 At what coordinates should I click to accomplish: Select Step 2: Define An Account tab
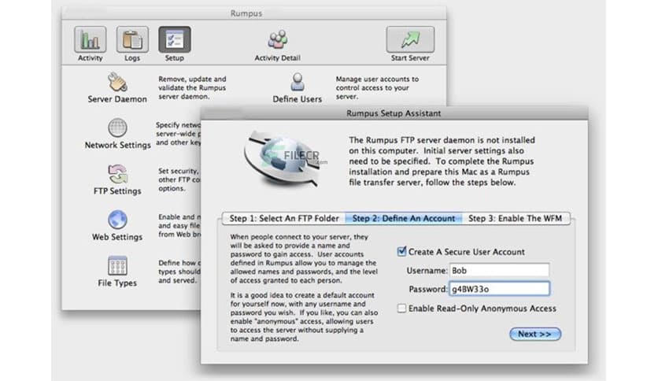point(404,218)
